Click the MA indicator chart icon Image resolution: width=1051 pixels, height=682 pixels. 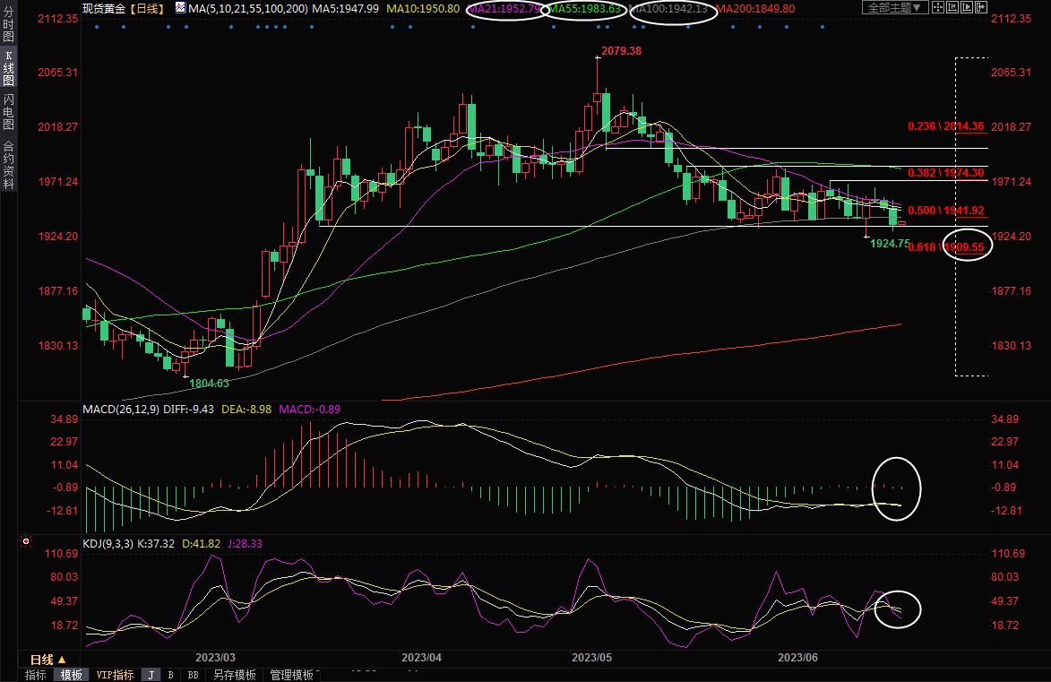[180, 8]
